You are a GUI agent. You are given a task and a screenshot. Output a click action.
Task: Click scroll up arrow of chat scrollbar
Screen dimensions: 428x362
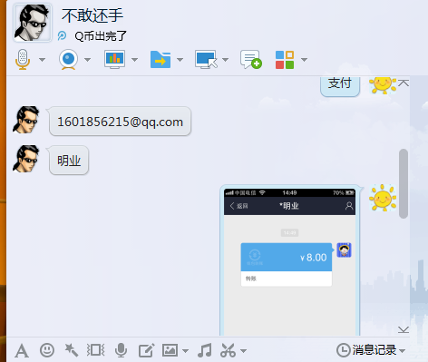click(x=404, y=83)
